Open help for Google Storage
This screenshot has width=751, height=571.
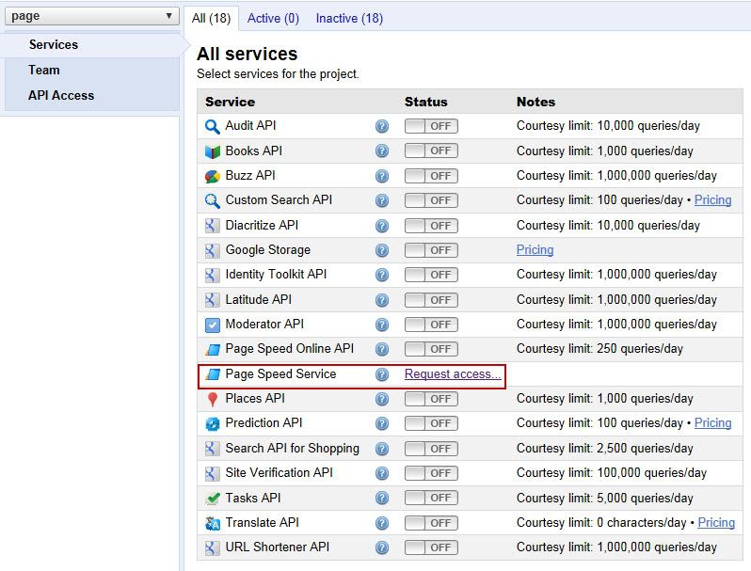click(x=382, y=250)
